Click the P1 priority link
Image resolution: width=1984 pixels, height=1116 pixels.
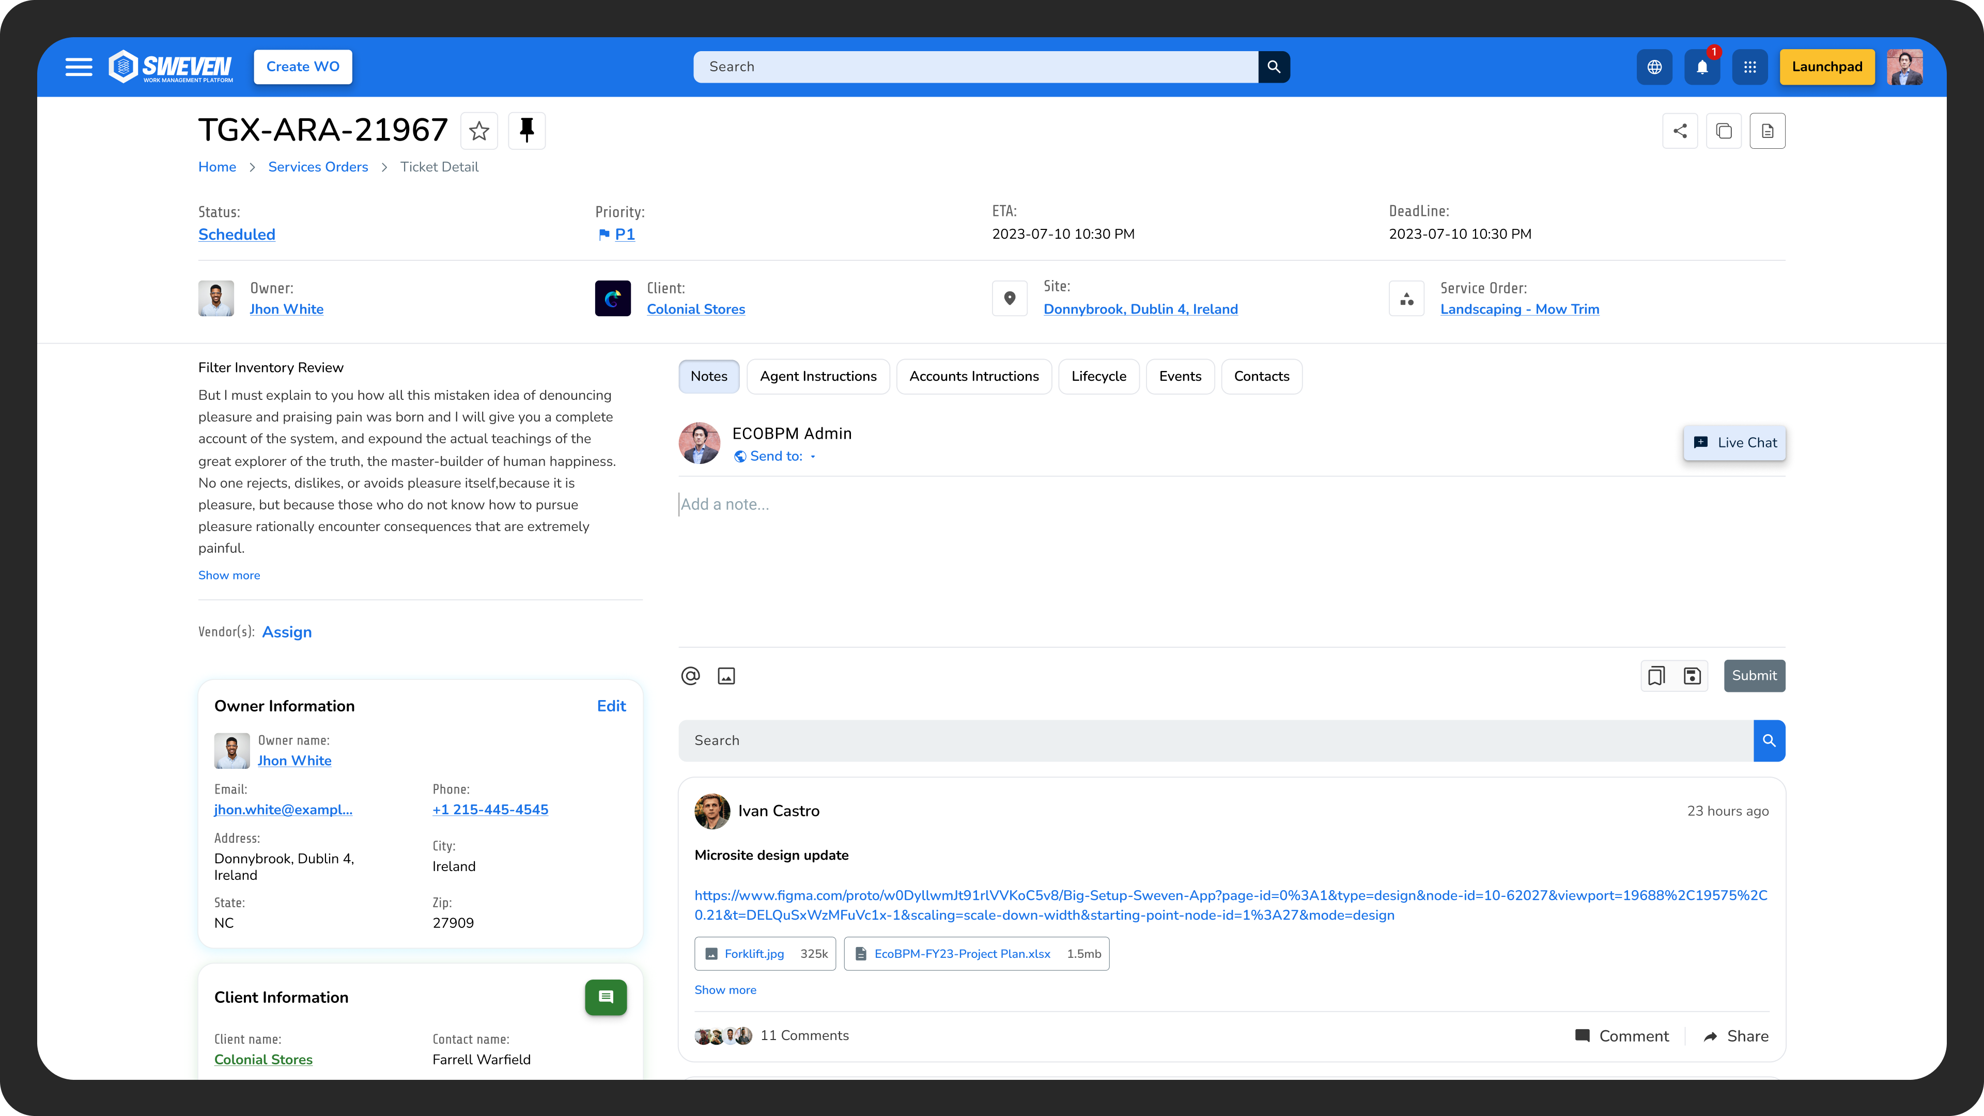pyautogui.click(x=625, y=235)
